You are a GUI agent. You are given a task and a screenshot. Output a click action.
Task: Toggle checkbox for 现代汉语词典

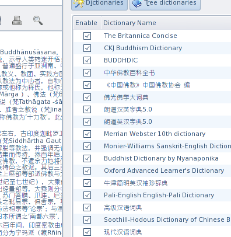point(87,232)
